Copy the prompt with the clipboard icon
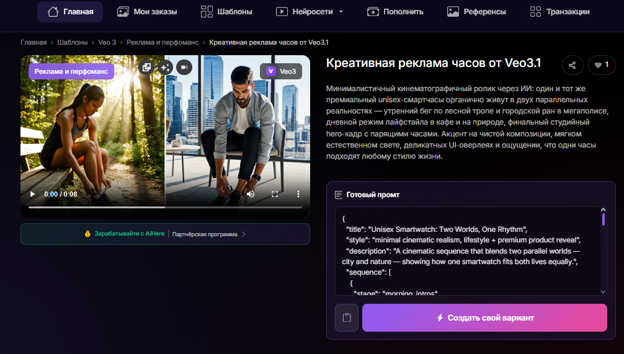This screenshot has width=624, height=354. [347, 317]
